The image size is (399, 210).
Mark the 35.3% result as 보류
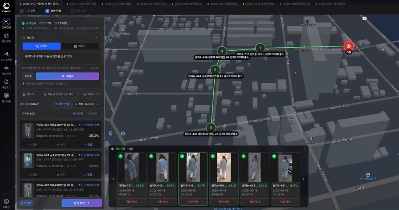[60, 144]
